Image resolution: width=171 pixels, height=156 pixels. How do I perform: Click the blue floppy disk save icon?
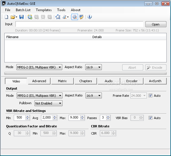22,17
